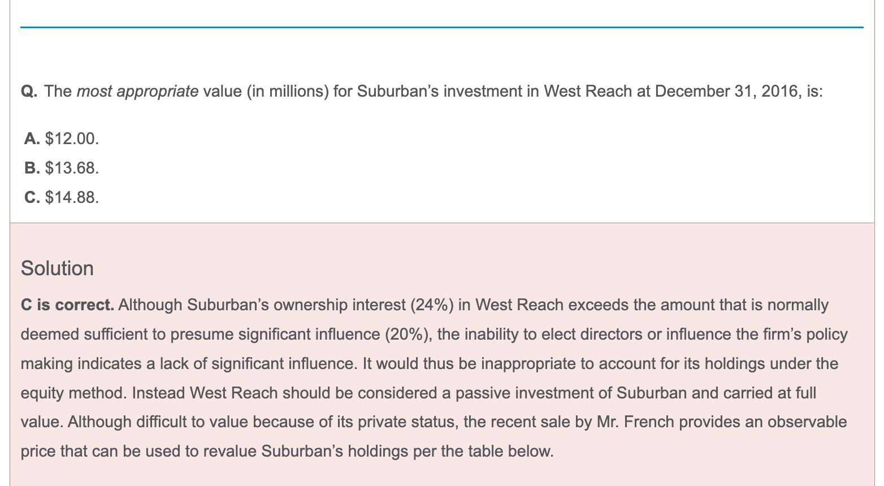This screenshot has width=884, height=486.
Task: Click the bold letter A. label
Action: (x=32, y=138)
